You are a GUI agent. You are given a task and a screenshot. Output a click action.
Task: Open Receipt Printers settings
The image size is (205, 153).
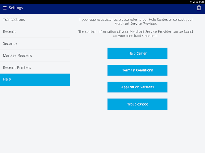35,67
